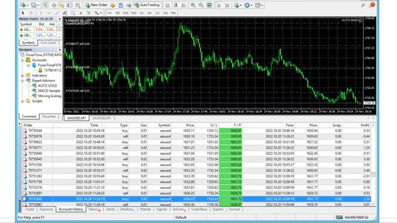Viewport: 397px width, 223px height.
Task: Switch to M30 timeframe
Action: (134, 13)
